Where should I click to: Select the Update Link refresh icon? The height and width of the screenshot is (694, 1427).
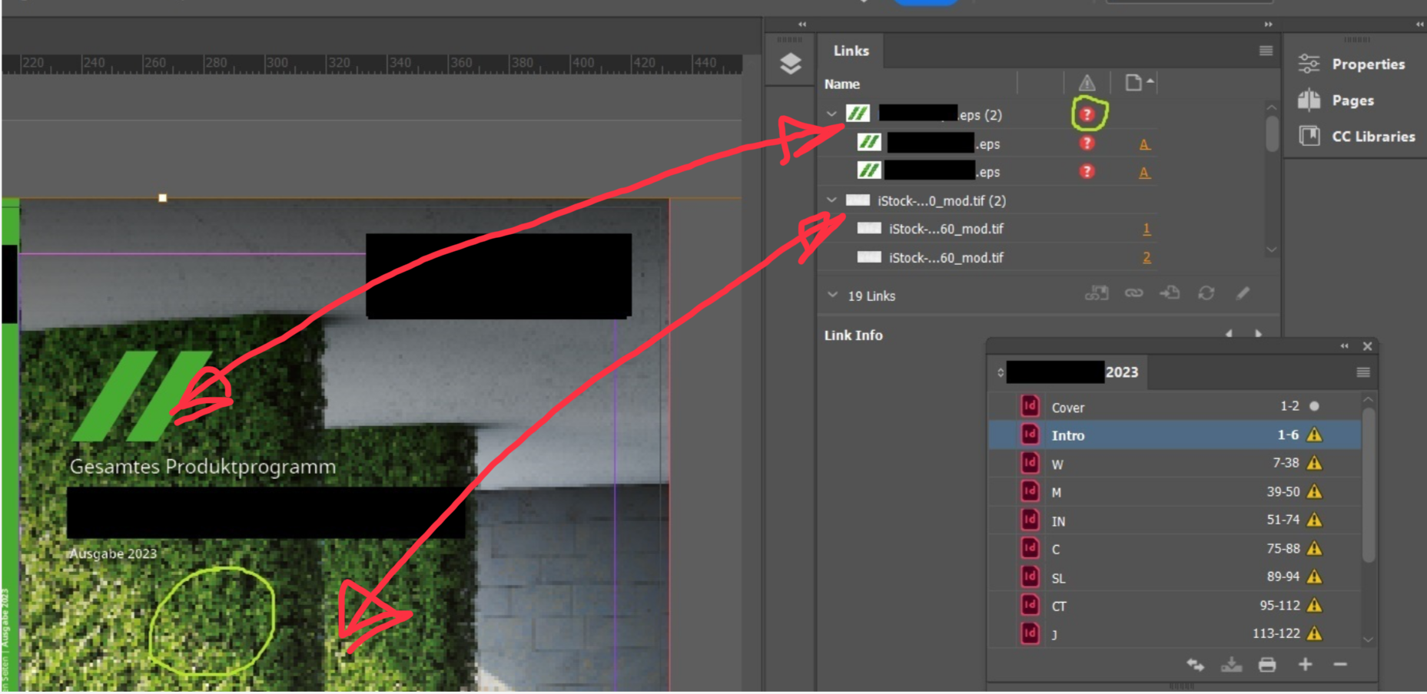point(1207,293)
